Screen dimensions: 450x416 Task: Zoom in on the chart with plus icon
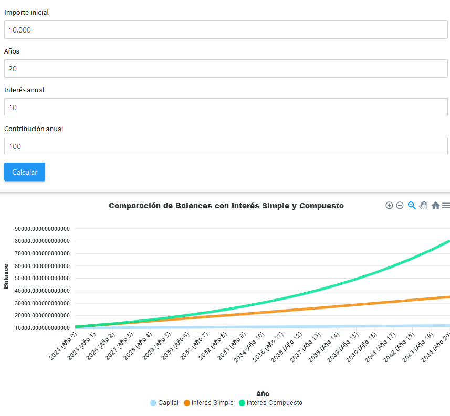[x=389, y=205]
